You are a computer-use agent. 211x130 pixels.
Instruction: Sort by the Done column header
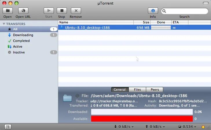[x=161, y=22]
